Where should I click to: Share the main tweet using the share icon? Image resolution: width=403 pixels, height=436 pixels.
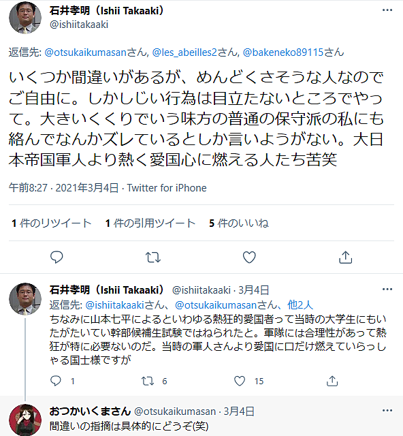click(345, 258)
